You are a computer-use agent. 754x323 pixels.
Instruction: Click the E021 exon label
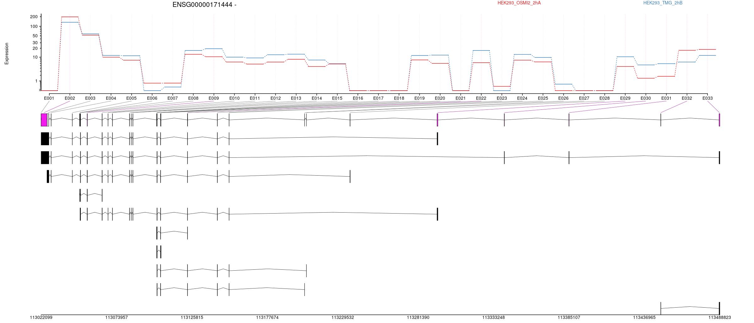tap(461, 98)
